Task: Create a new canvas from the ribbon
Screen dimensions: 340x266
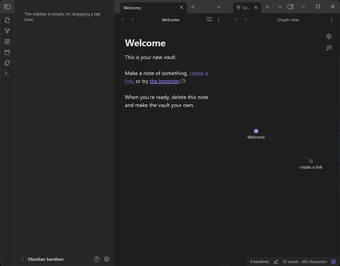Action: pos(7,41)
